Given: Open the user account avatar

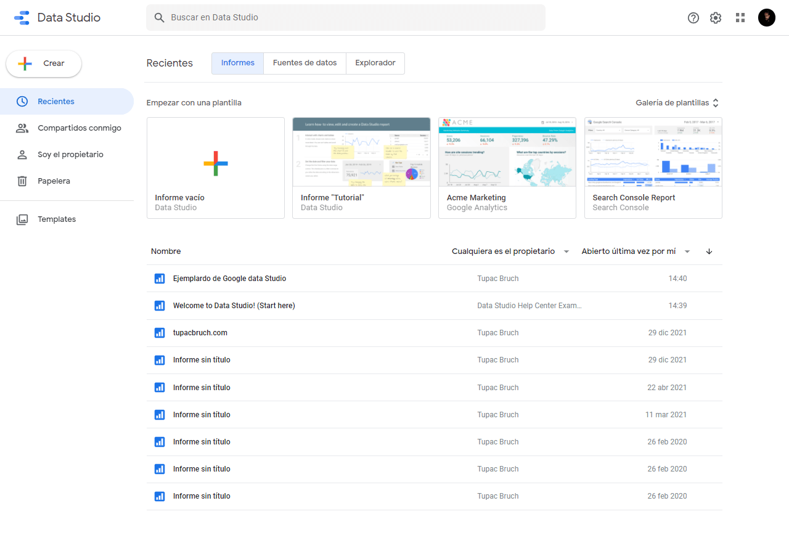Looking at the screenshot, I should [x=767, y=17].
